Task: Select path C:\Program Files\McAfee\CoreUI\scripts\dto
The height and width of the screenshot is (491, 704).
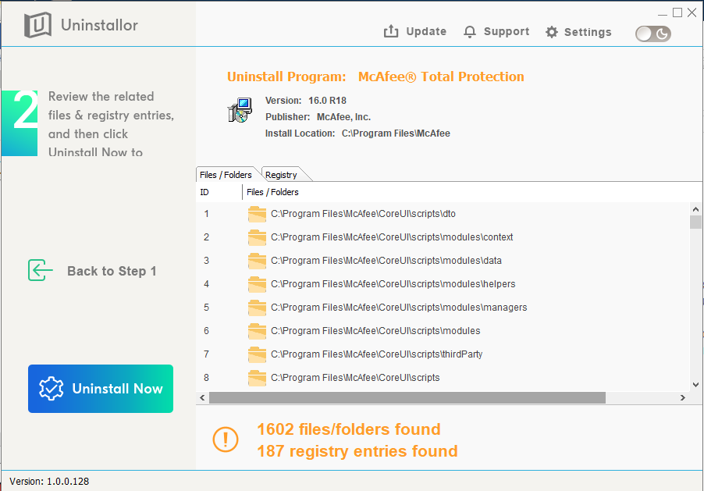Action: 363,214
